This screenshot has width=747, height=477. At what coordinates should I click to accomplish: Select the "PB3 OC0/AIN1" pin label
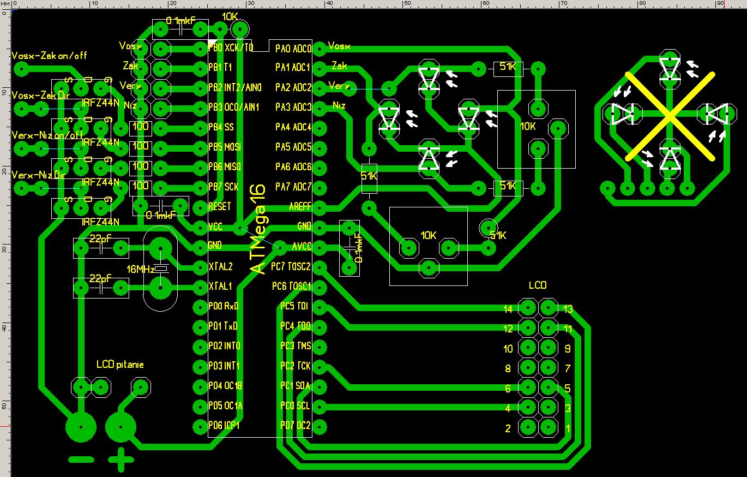(x=234, y=107)
